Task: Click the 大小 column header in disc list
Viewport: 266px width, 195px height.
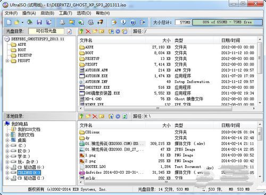Action: pyautogui.click(x=167, y=40)
